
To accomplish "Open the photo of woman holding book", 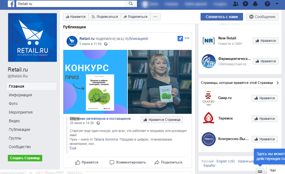I will point(160,82).
